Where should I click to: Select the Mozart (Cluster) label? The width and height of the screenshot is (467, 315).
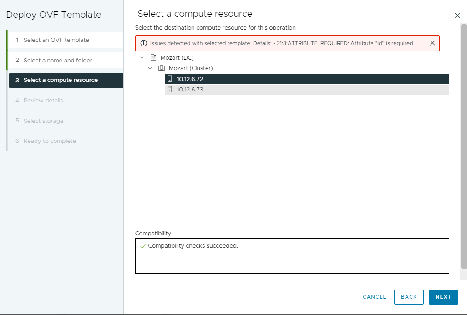[191, 68]
